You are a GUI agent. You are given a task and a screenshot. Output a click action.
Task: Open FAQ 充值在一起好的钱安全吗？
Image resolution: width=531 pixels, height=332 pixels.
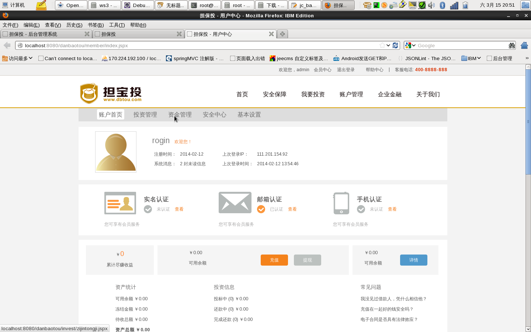click(387, 309)
